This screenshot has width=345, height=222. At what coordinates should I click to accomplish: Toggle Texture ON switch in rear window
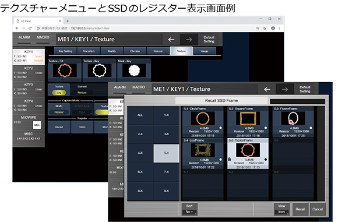(59, 93)
